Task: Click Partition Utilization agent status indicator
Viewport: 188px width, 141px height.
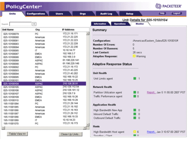Action: pos(135,93)
